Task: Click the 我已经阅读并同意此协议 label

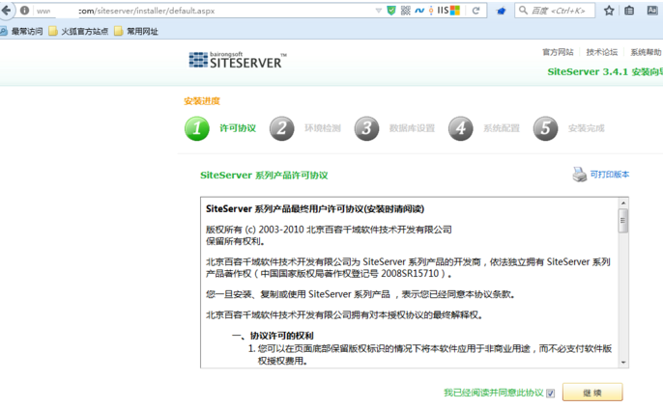Action: tap(494, 393)
